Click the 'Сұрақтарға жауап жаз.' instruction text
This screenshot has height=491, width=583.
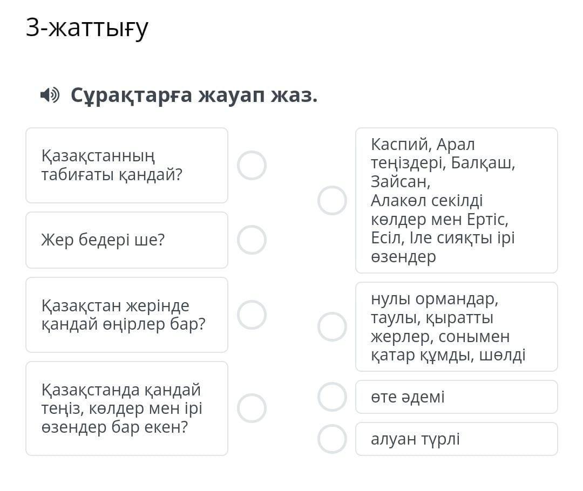coord(194,96)
